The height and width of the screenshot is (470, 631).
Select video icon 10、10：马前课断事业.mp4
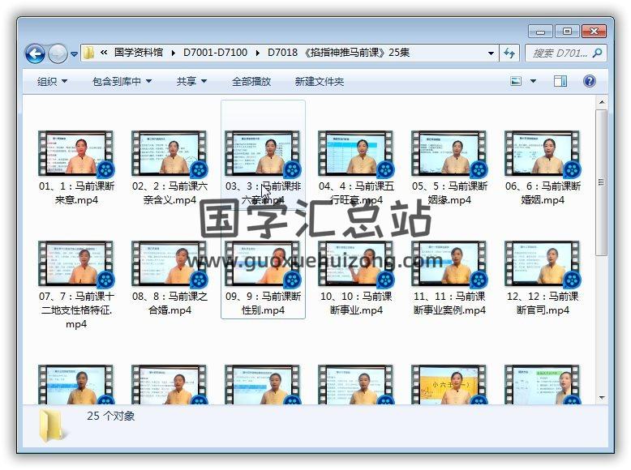[356, 264]
